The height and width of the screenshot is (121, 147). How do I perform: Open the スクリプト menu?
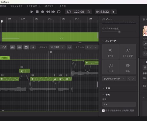point(50,6)
